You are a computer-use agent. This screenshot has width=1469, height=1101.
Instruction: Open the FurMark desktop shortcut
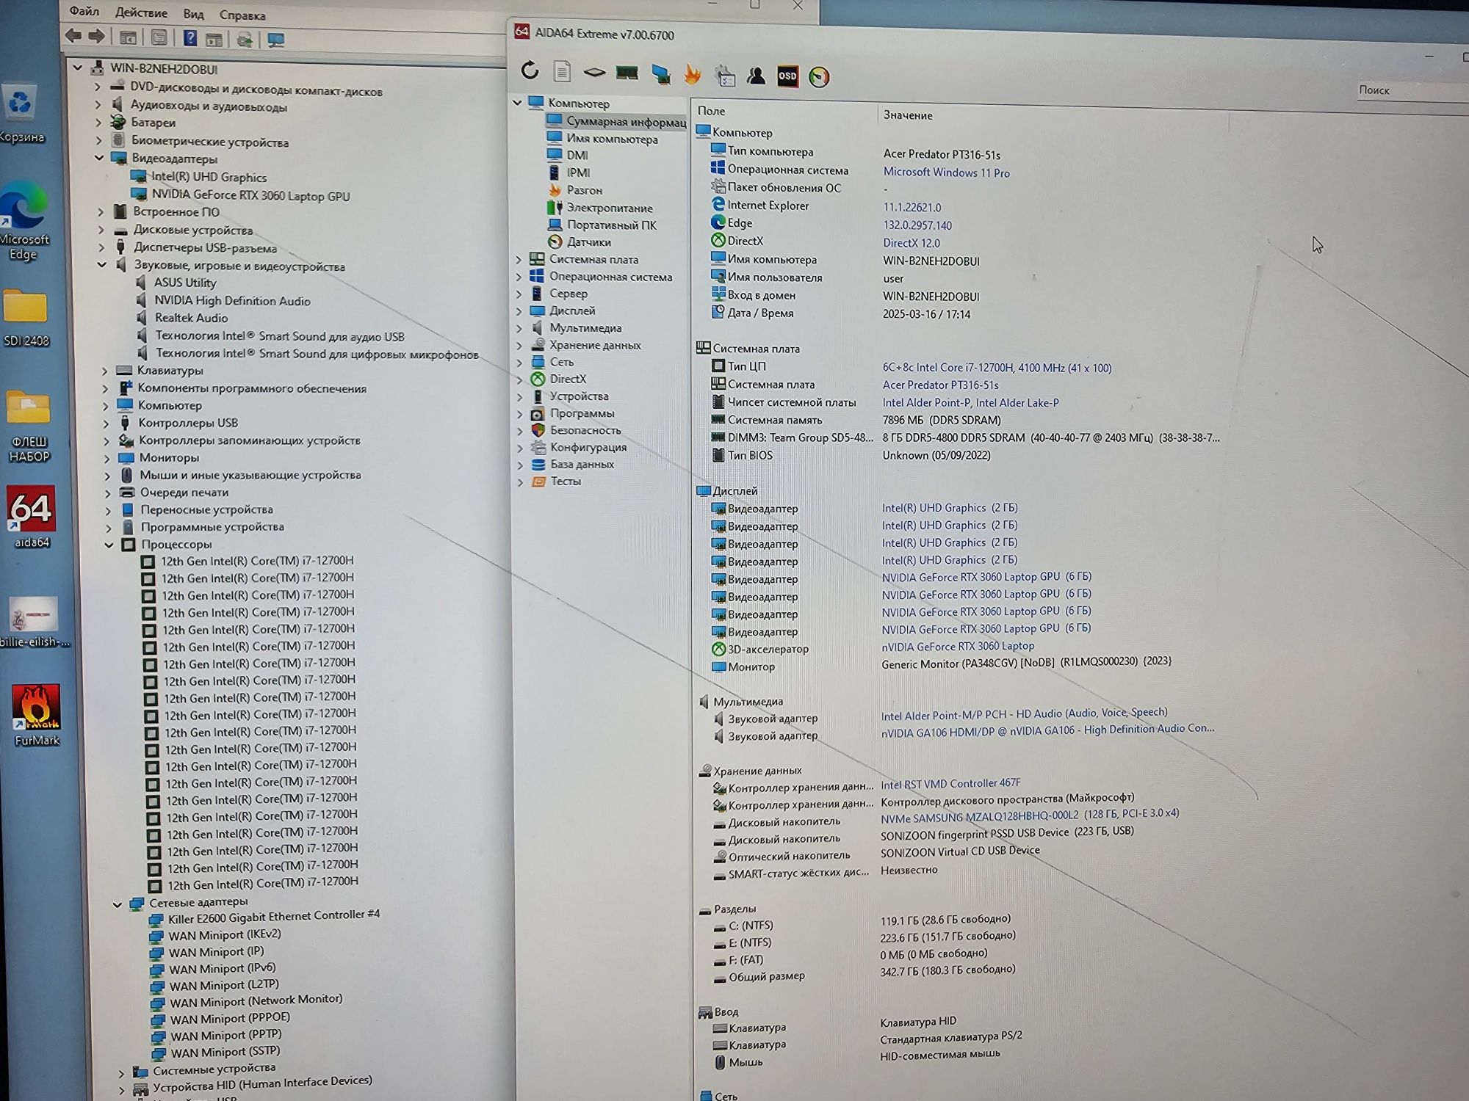[x=36, y=715]
